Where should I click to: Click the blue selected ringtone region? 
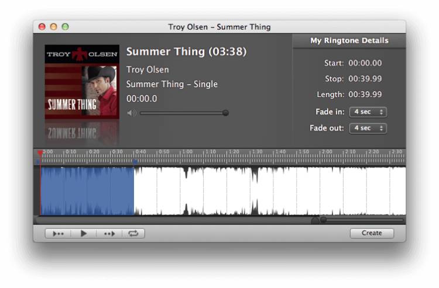click(87, 191)
